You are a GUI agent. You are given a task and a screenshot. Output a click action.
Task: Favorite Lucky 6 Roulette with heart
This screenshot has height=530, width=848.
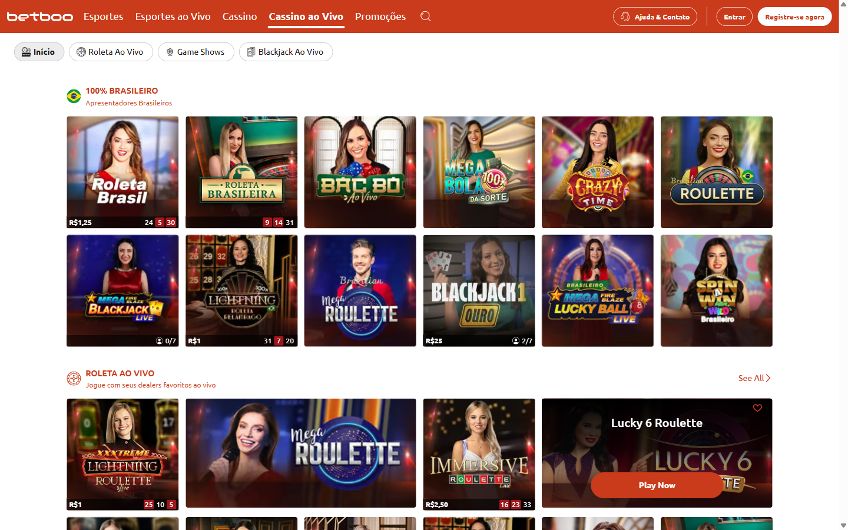coord(757,408)
